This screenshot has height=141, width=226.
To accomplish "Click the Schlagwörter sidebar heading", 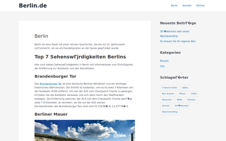I will (174, 77).
